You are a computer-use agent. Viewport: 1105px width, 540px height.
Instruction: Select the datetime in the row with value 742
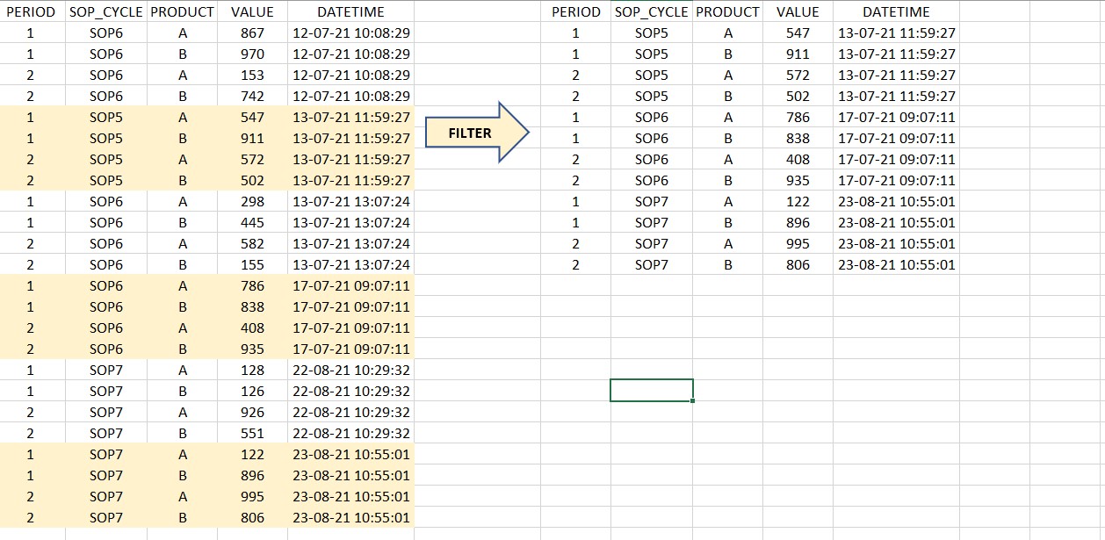coord(350,96)
